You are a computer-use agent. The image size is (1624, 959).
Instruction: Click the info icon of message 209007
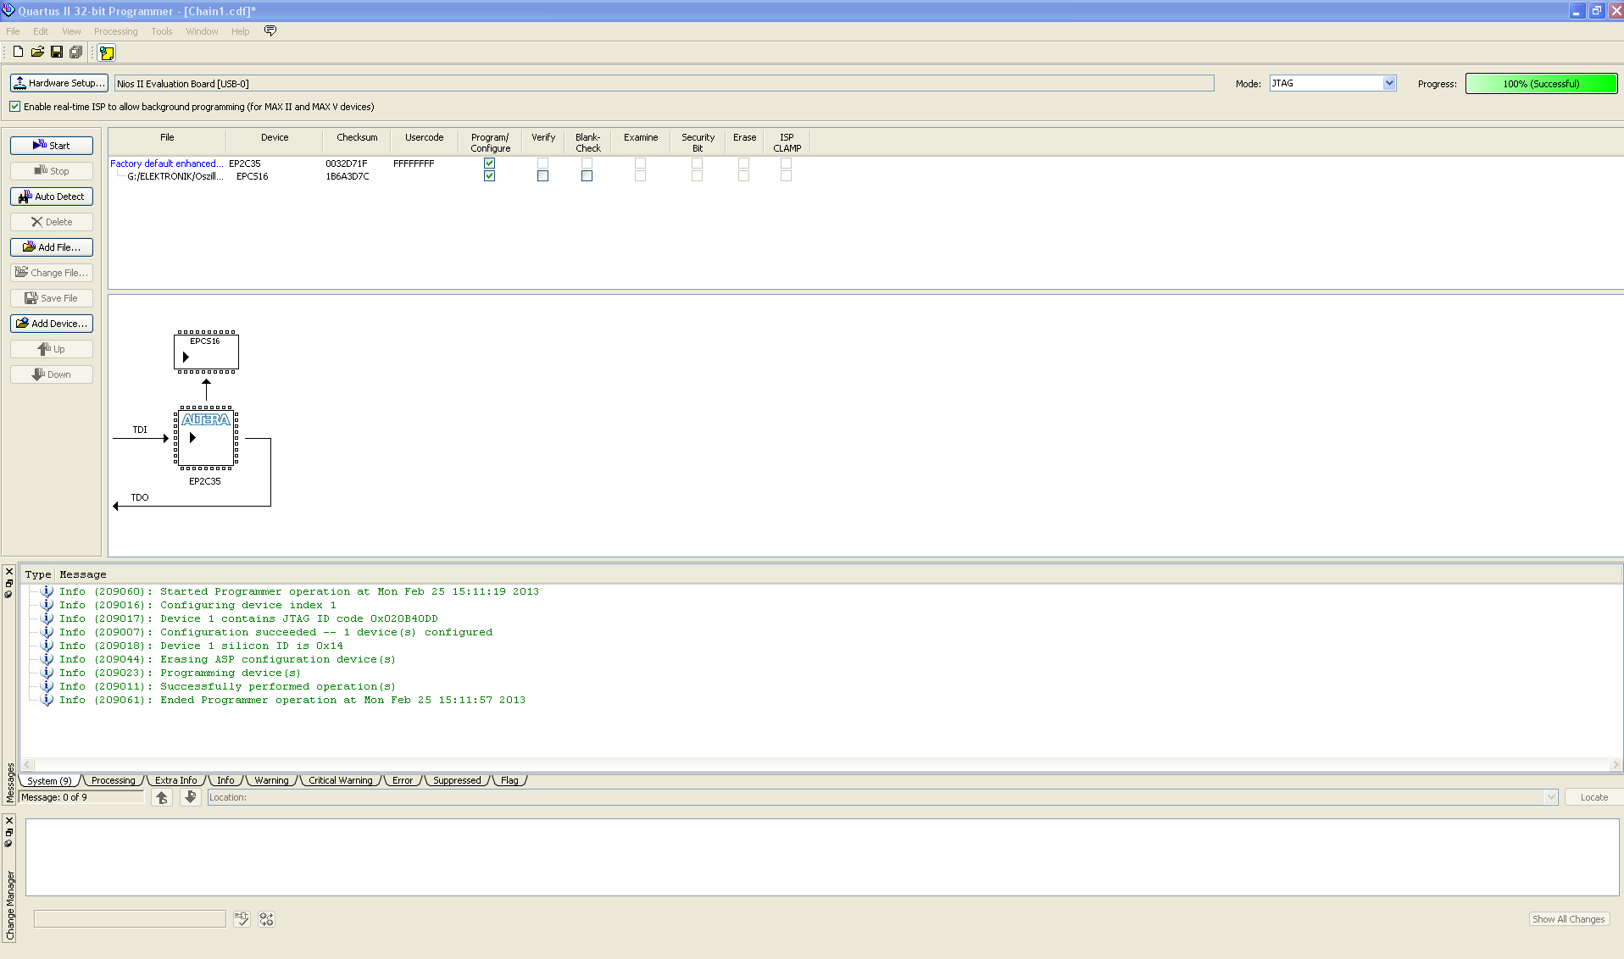coord(47,632)
